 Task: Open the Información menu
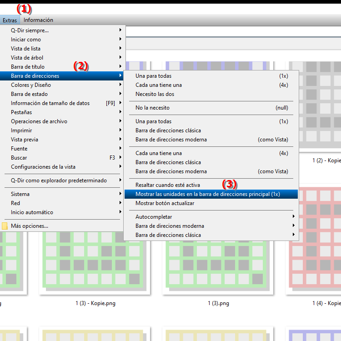click(38, 20)
